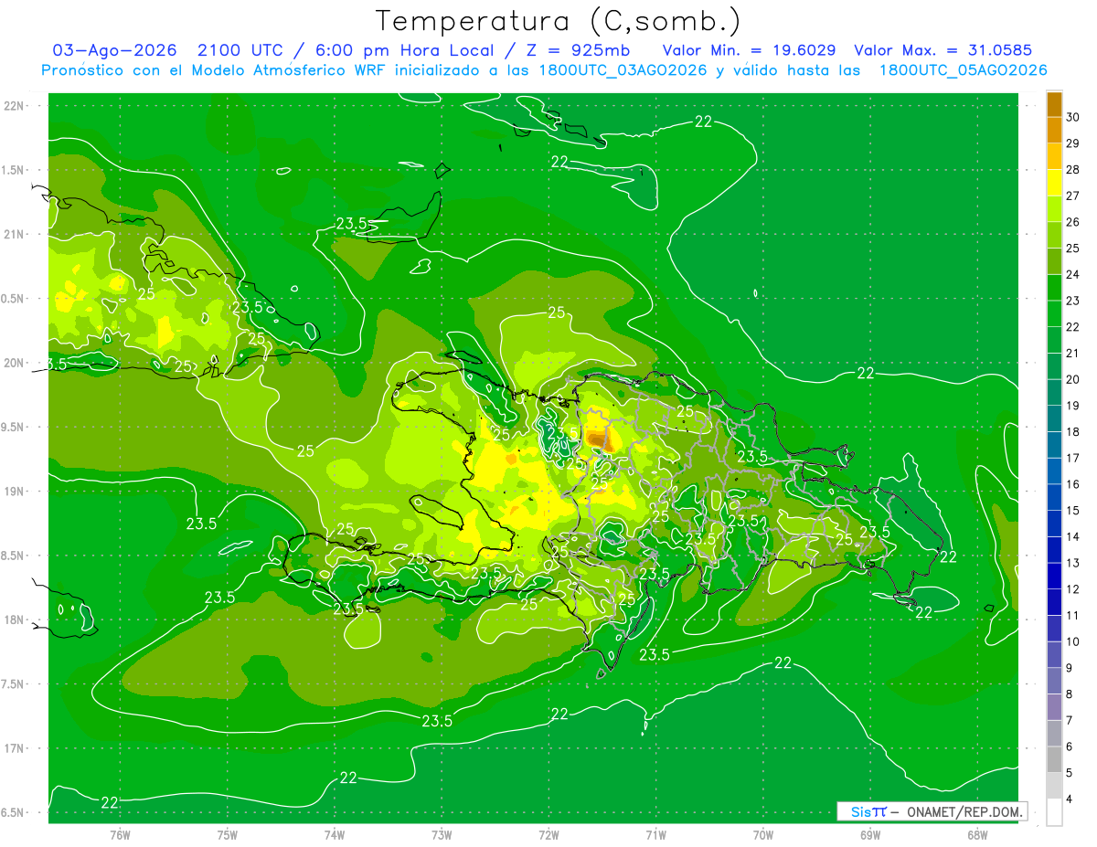
Task: Click the "68W" longitude axis label
Action: click(x=977, y=834)
